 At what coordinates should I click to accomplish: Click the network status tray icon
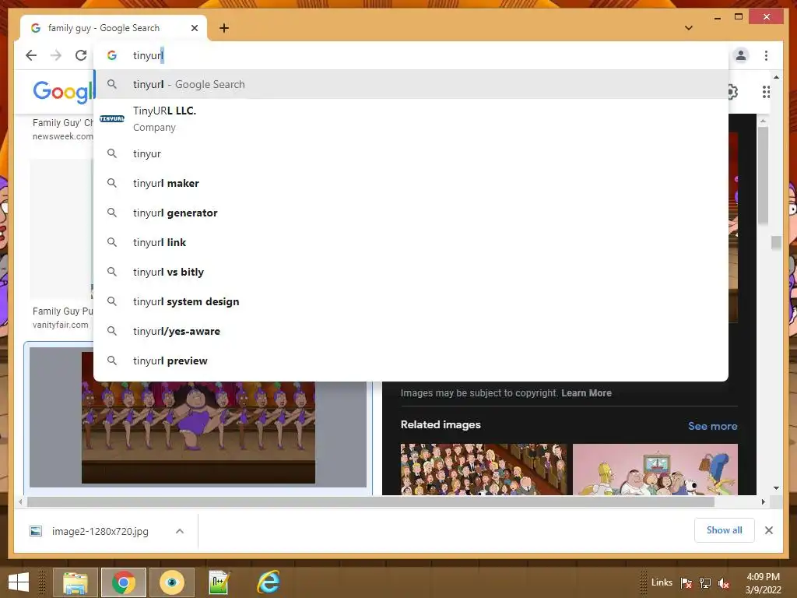705,583
